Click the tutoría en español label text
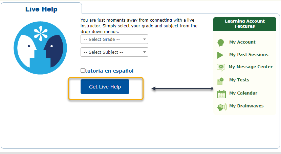281x154 pixels. (x=109, y=71)
